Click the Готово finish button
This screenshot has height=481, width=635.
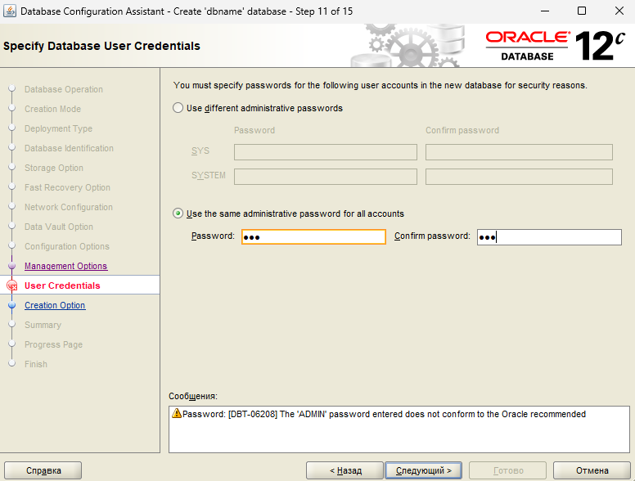point(508,470)
